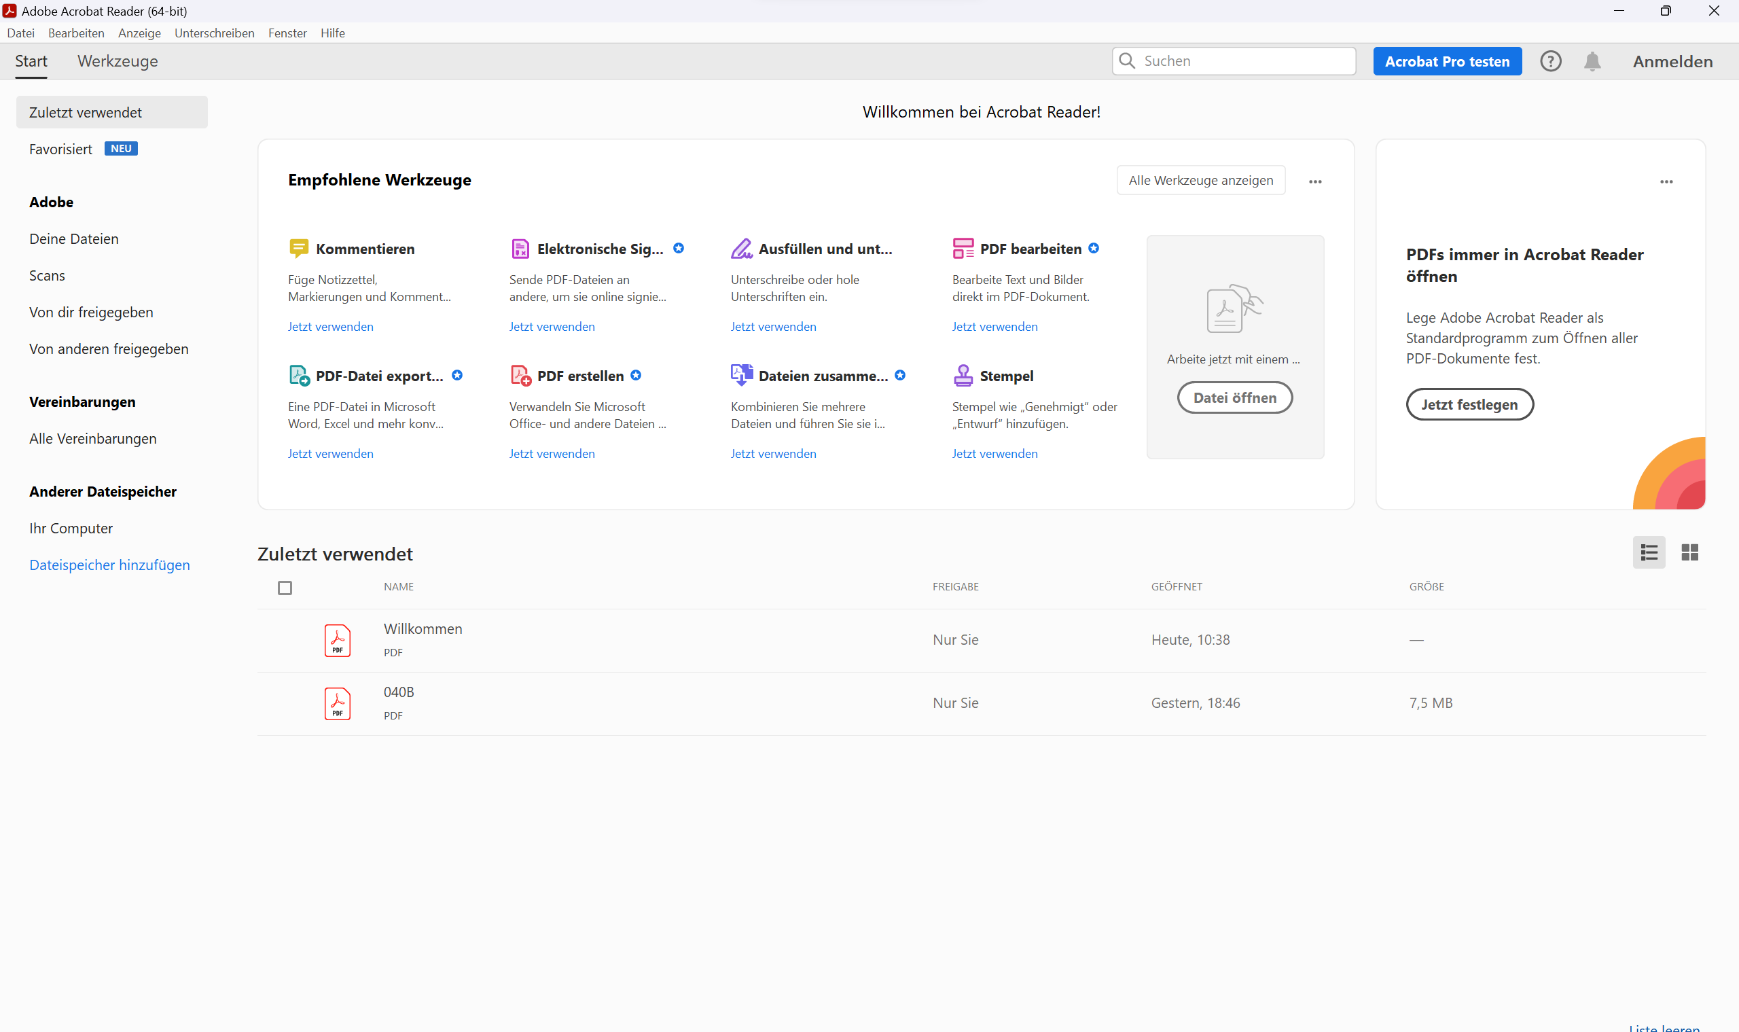Open the Anzeige menu
1739x1032 pixels.
pyautogui.click(x=139, y=33)
